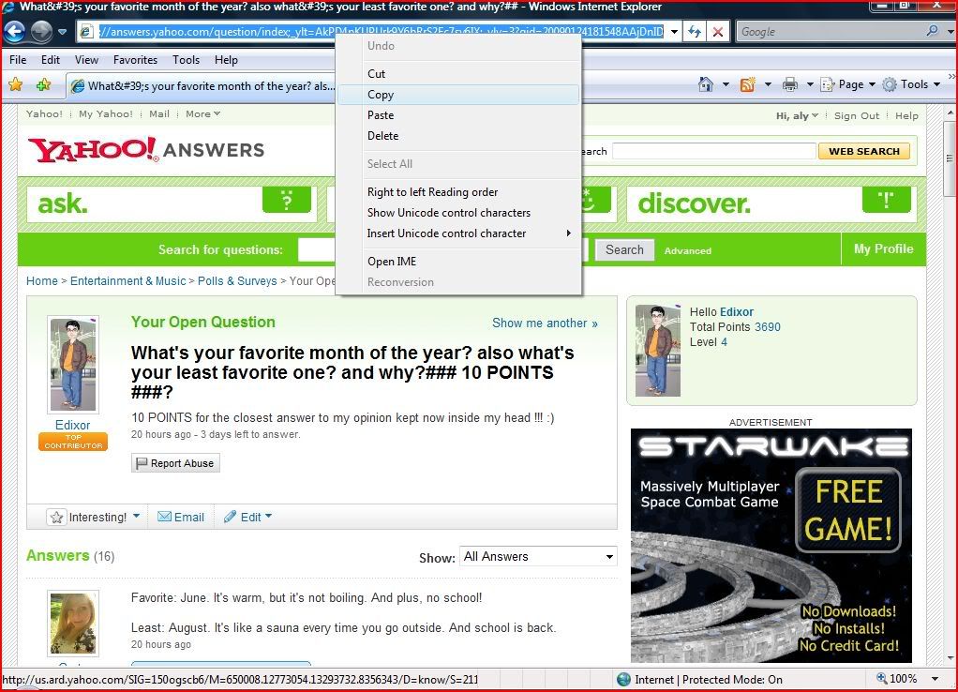Viewport: 958px width, 692px height.
Task: Open the Tools gear dropdown in command bar
Action: coord(911,84)
